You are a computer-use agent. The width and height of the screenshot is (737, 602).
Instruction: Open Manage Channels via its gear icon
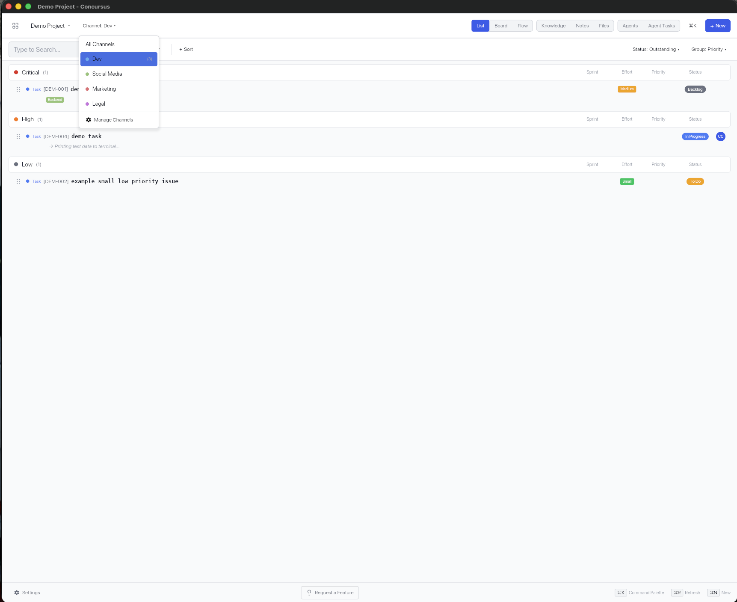[x=89, y=120]
